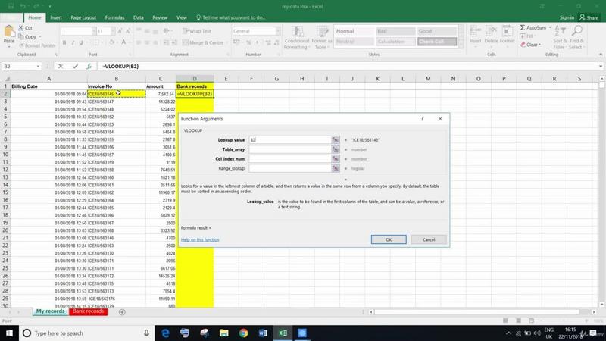Open Format as Table gallery
The image size is (606, 341).
tap(321, 38)
